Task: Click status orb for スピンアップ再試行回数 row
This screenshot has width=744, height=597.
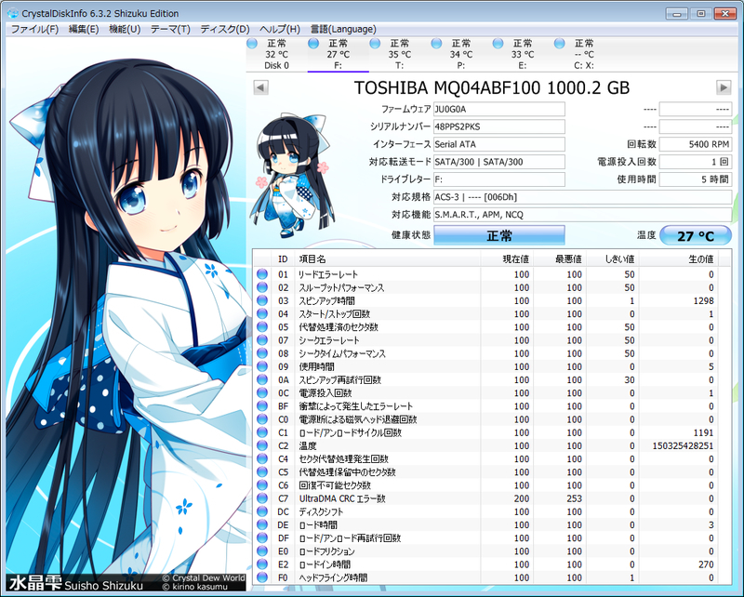Action: 262,379
